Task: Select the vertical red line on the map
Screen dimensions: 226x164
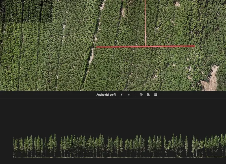Action: [x=145, y=23]
